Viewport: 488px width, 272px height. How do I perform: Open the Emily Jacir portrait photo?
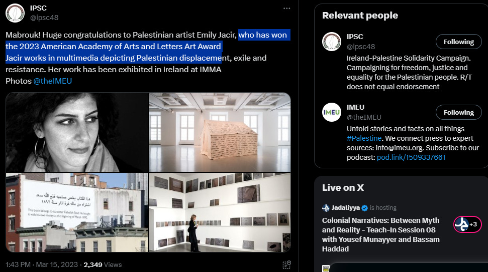[x=77, y=132]
